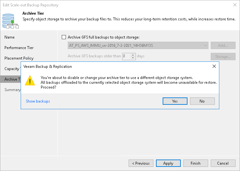Viewport: 240px width, 171px height.
Task: Close the Veeam Backup & Replication dialog
Action: [x=214, y=67]
